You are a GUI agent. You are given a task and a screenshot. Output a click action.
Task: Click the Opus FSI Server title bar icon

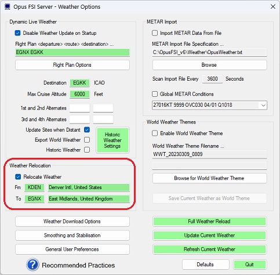pos(8,7)
